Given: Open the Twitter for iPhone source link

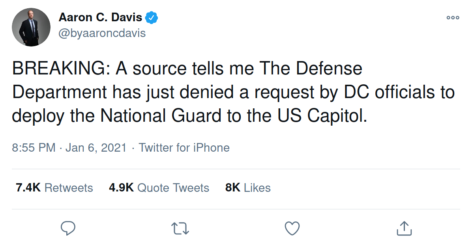Looking at the screenshot, I should (x=184, y=148).
